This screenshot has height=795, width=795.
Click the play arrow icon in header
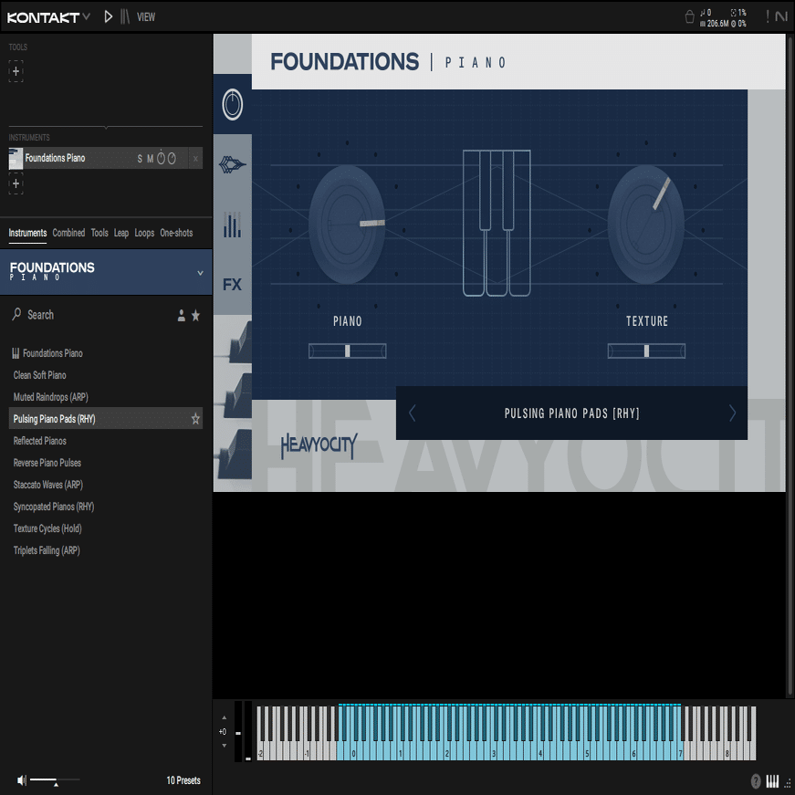tap(108, 16)
